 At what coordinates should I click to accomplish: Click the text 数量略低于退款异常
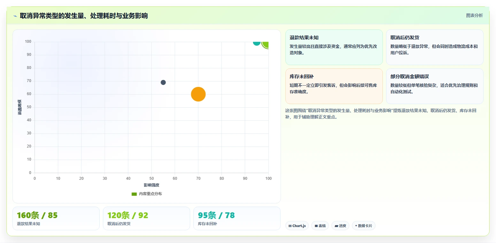[410, 46]
